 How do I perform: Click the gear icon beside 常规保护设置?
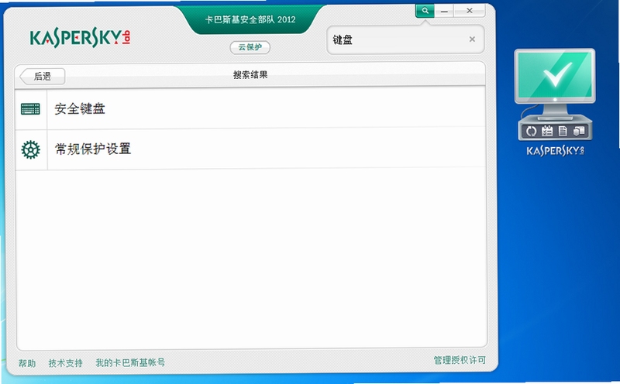[x=30, y=149]
